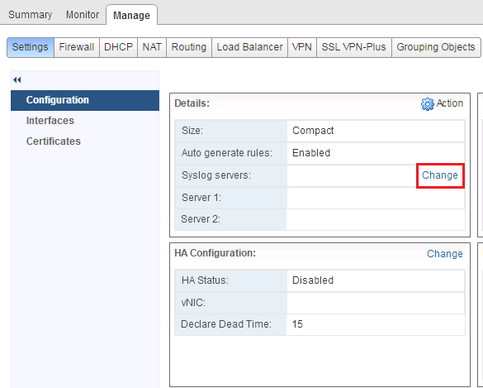The image size is (483, 388).
Task: Go to the DHCP tab
Action: pyautogui.click(x=118, y=47)
